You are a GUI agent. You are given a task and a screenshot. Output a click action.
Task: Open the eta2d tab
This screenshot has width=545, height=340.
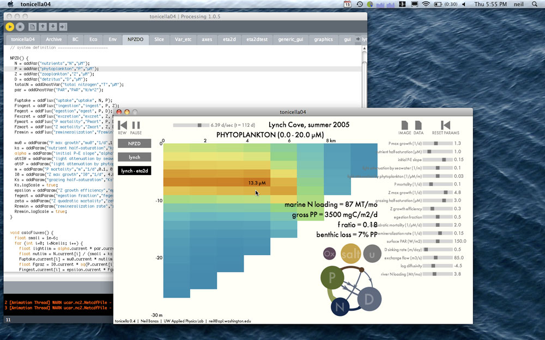[x=229, y=40]
